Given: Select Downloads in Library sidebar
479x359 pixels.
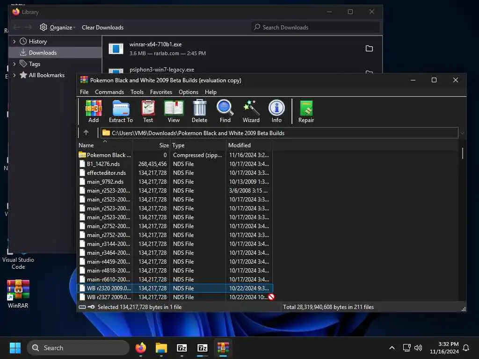Looking at the screenshot, I should (55, 52).
